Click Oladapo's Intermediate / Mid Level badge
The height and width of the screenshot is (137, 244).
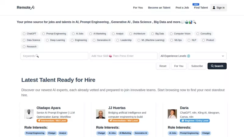52,121
